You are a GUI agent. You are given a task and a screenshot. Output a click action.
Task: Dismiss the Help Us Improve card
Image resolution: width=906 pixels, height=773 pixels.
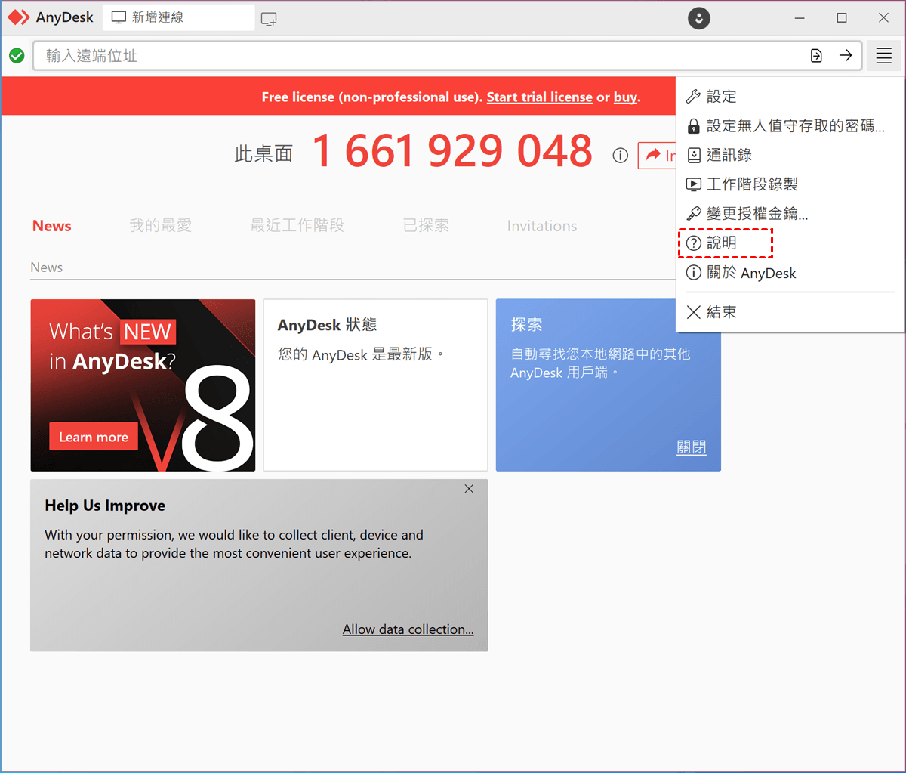pyautogui.click(x=469, y=489)
